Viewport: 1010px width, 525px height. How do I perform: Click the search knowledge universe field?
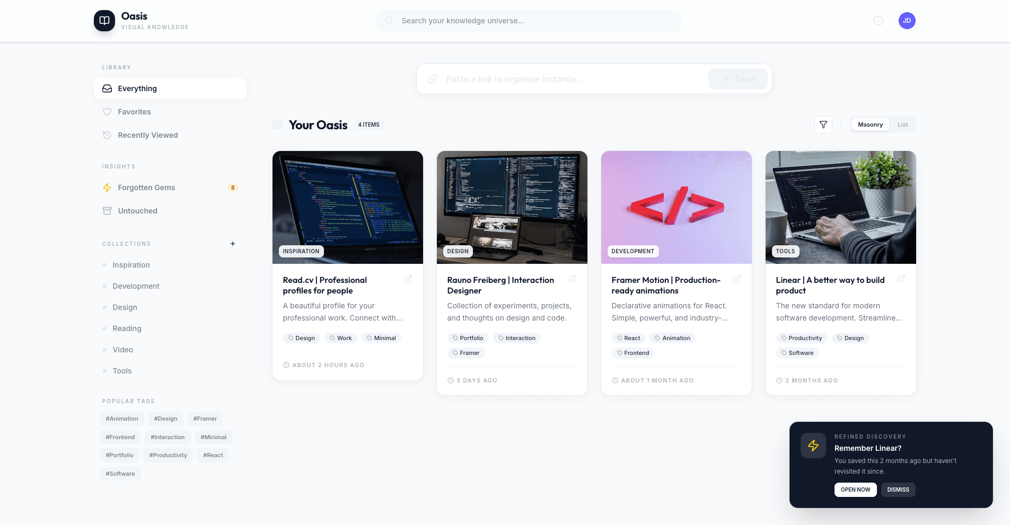tap(529, 21)
